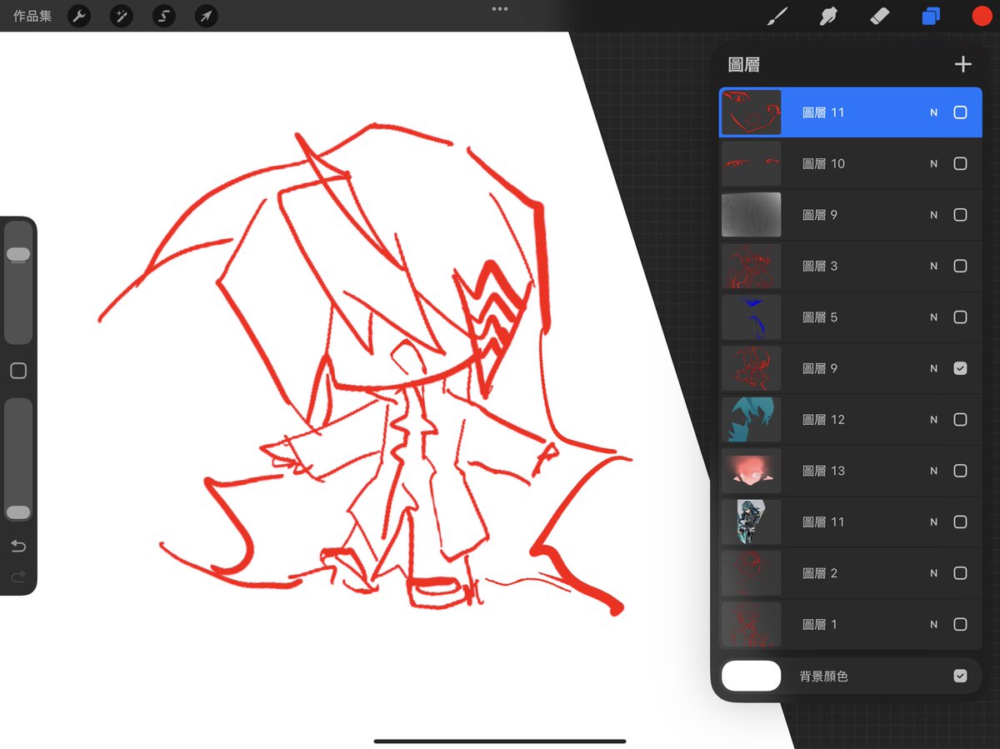Show the 圖層 12 layer
Screen dimensions: 1000x749
pyautogui.click(x=960, y=420)
